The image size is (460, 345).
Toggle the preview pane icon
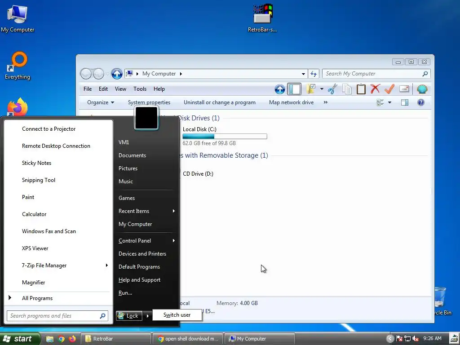[x=405, y=102]
